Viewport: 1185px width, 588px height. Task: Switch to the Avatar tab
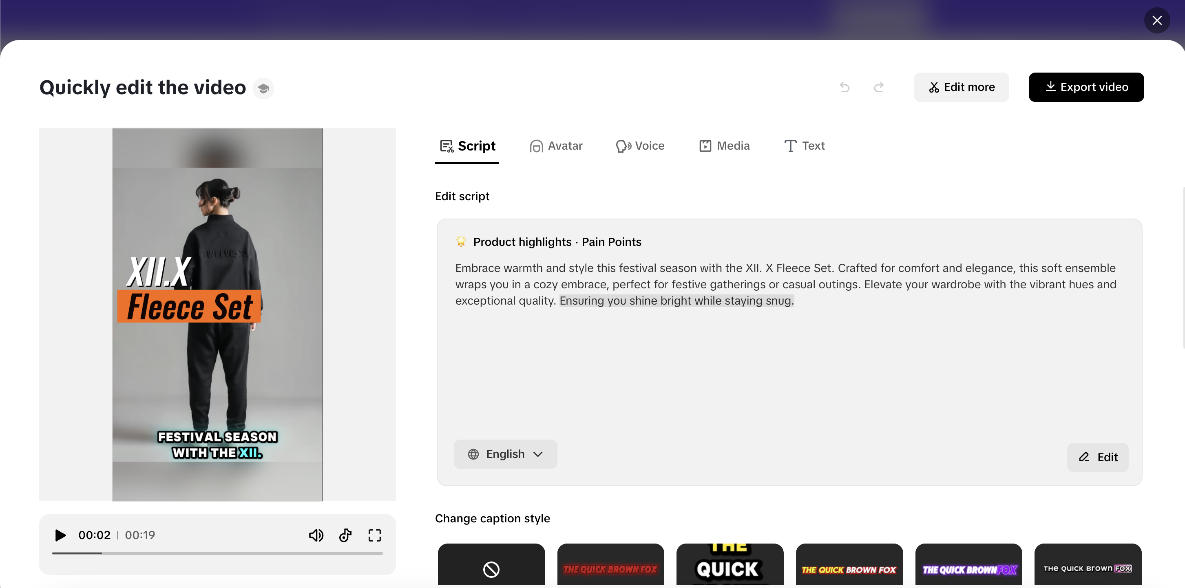(556, 146)
